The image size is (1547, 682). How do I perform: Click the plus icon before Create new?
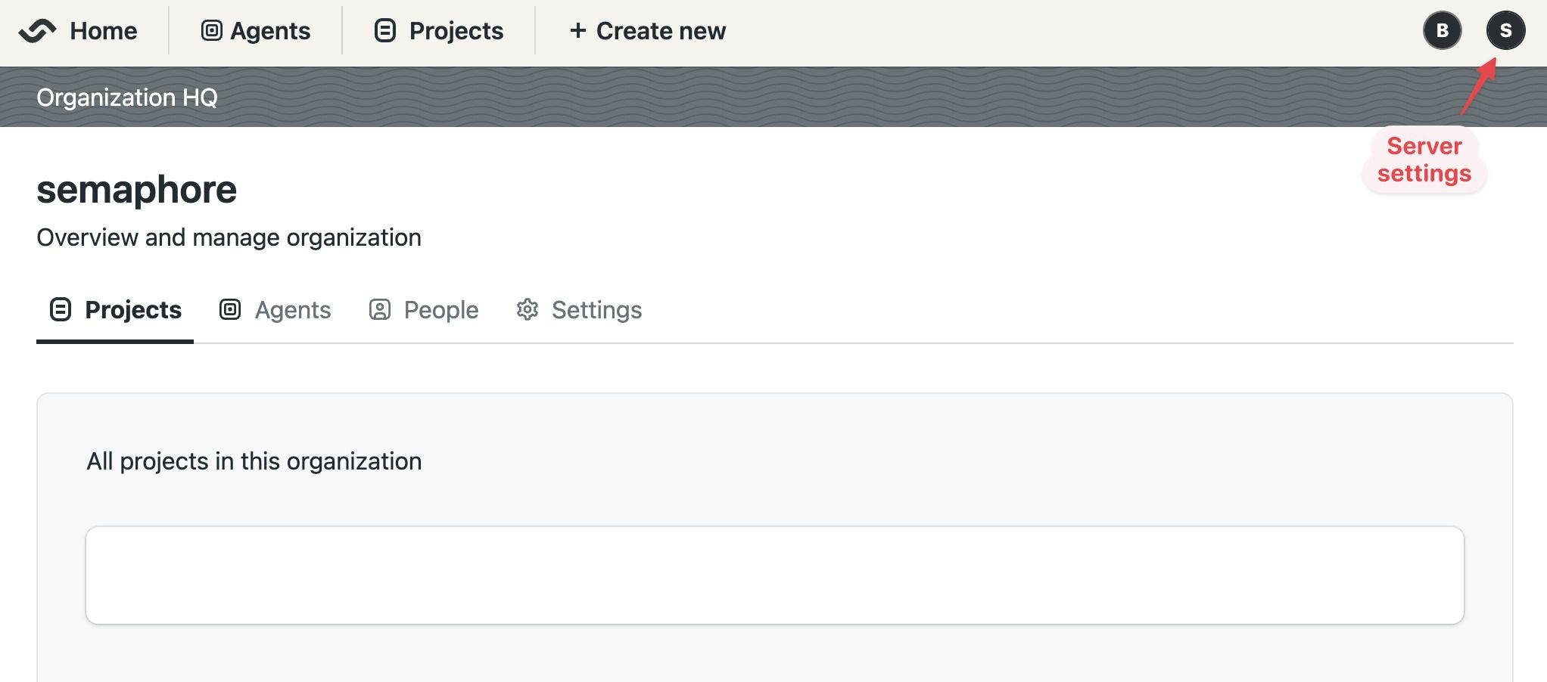coord(578,30)
